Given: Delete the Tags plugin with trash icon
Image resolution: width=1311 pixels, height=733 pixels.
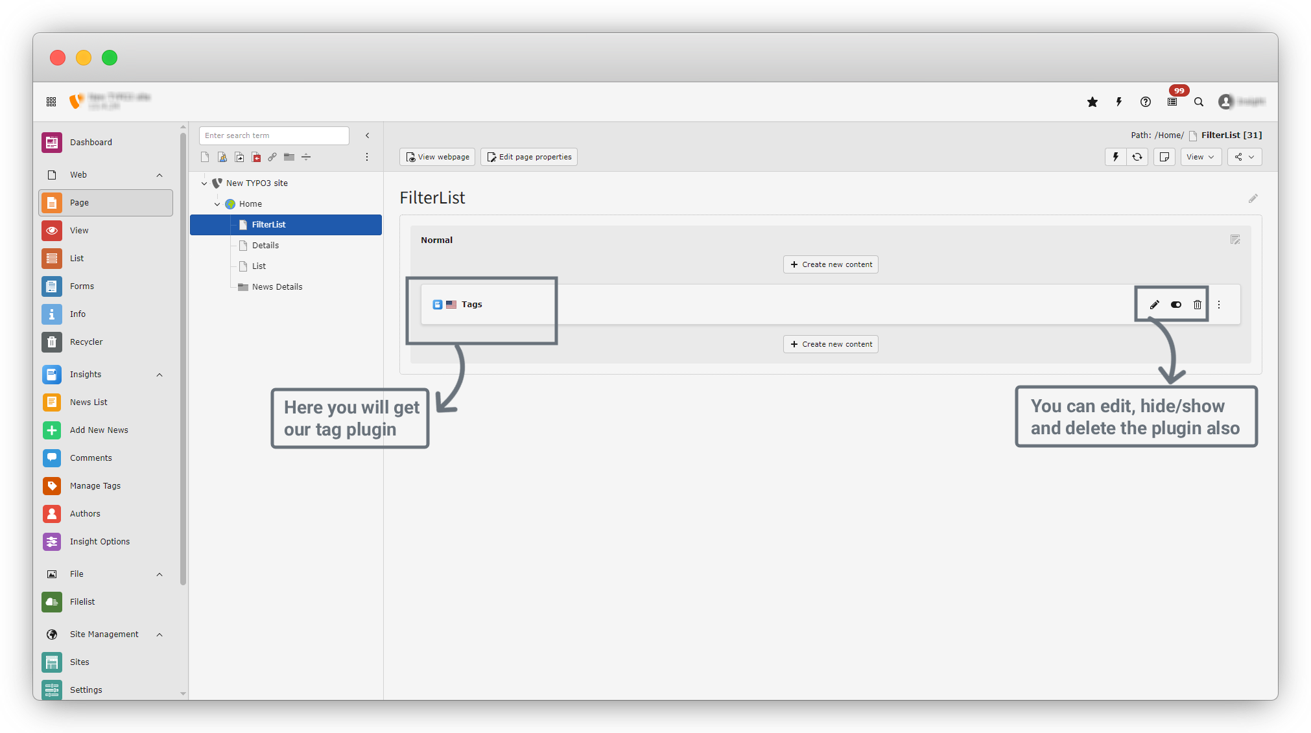Looking at the screenshot, I should pyautogui.click(x=1198, y=305).
